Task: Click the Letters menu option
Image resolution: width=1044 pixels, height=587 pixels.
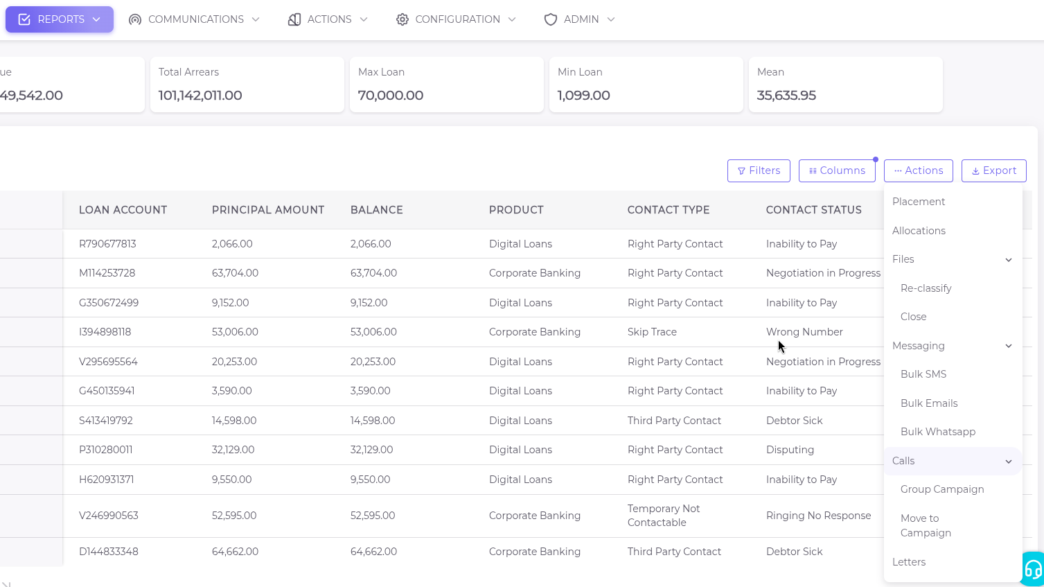Action: [909, 562]
